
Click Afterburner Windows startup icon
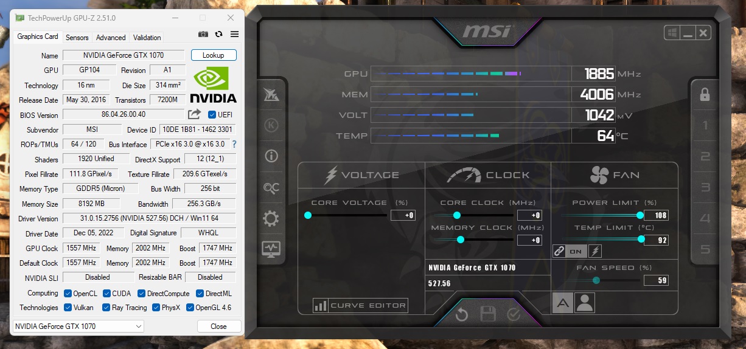(x=673, y=33)
